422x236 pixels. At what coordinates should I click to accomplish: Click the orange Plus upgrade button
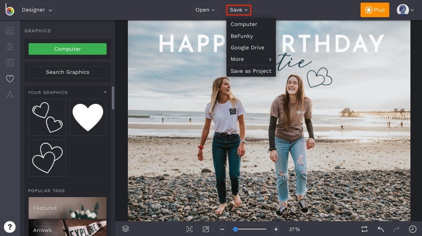tap(375, 10)
